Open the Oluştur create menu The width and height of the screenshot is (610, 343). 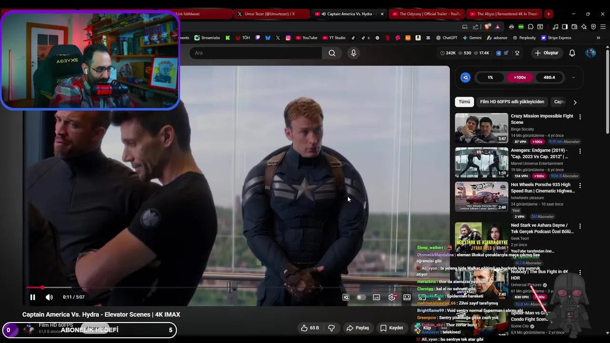[x=546, y=53]
